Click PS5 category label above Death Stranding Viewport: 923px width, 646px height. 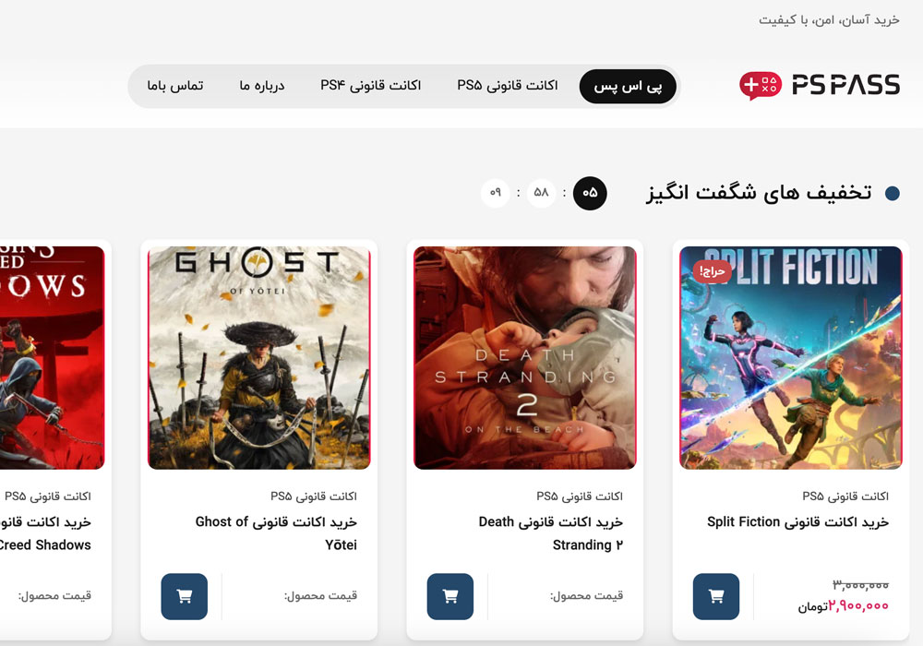[x=580, y=496]
